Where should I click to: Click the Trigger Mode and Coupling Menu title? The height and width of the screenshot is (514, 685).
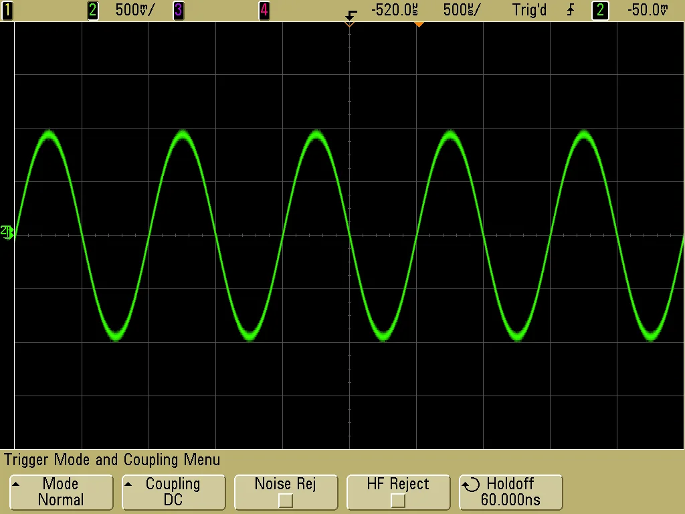tap(112, 460)
